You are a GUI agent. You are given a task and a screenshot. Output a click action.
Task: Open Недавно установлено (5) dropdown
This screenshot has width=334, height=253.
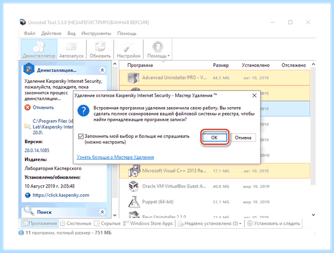209,223
